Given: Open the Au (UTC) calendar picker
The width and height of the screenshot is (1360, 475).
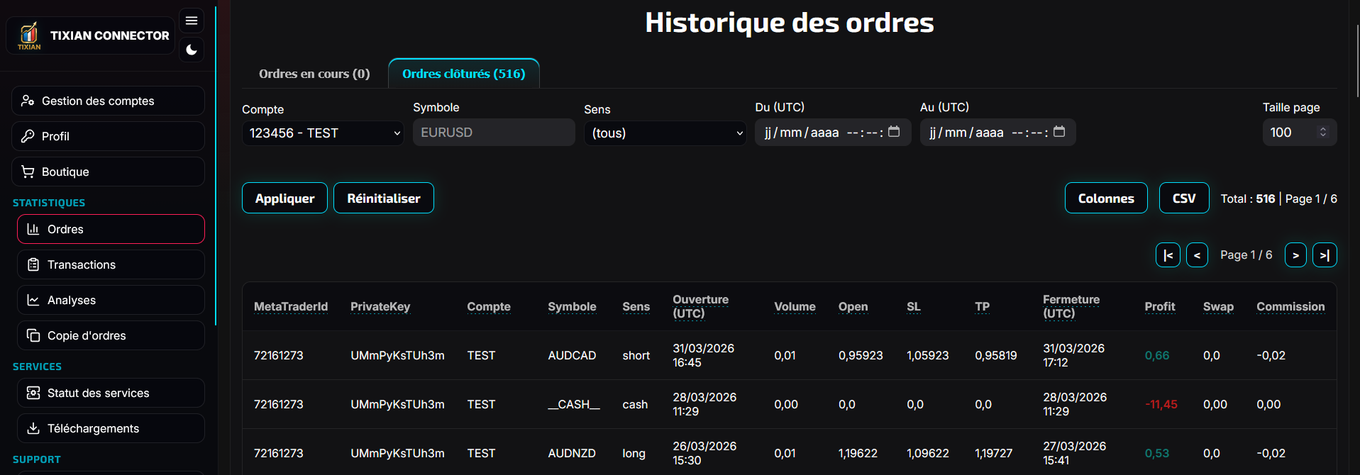Looking at the screenshot, I should (1059, 132).
